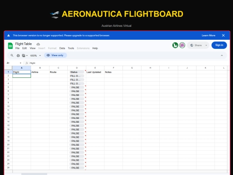Screen dimensions: 233x175
Task: Click the airplane logo beside the title
Action: (55, 15)
